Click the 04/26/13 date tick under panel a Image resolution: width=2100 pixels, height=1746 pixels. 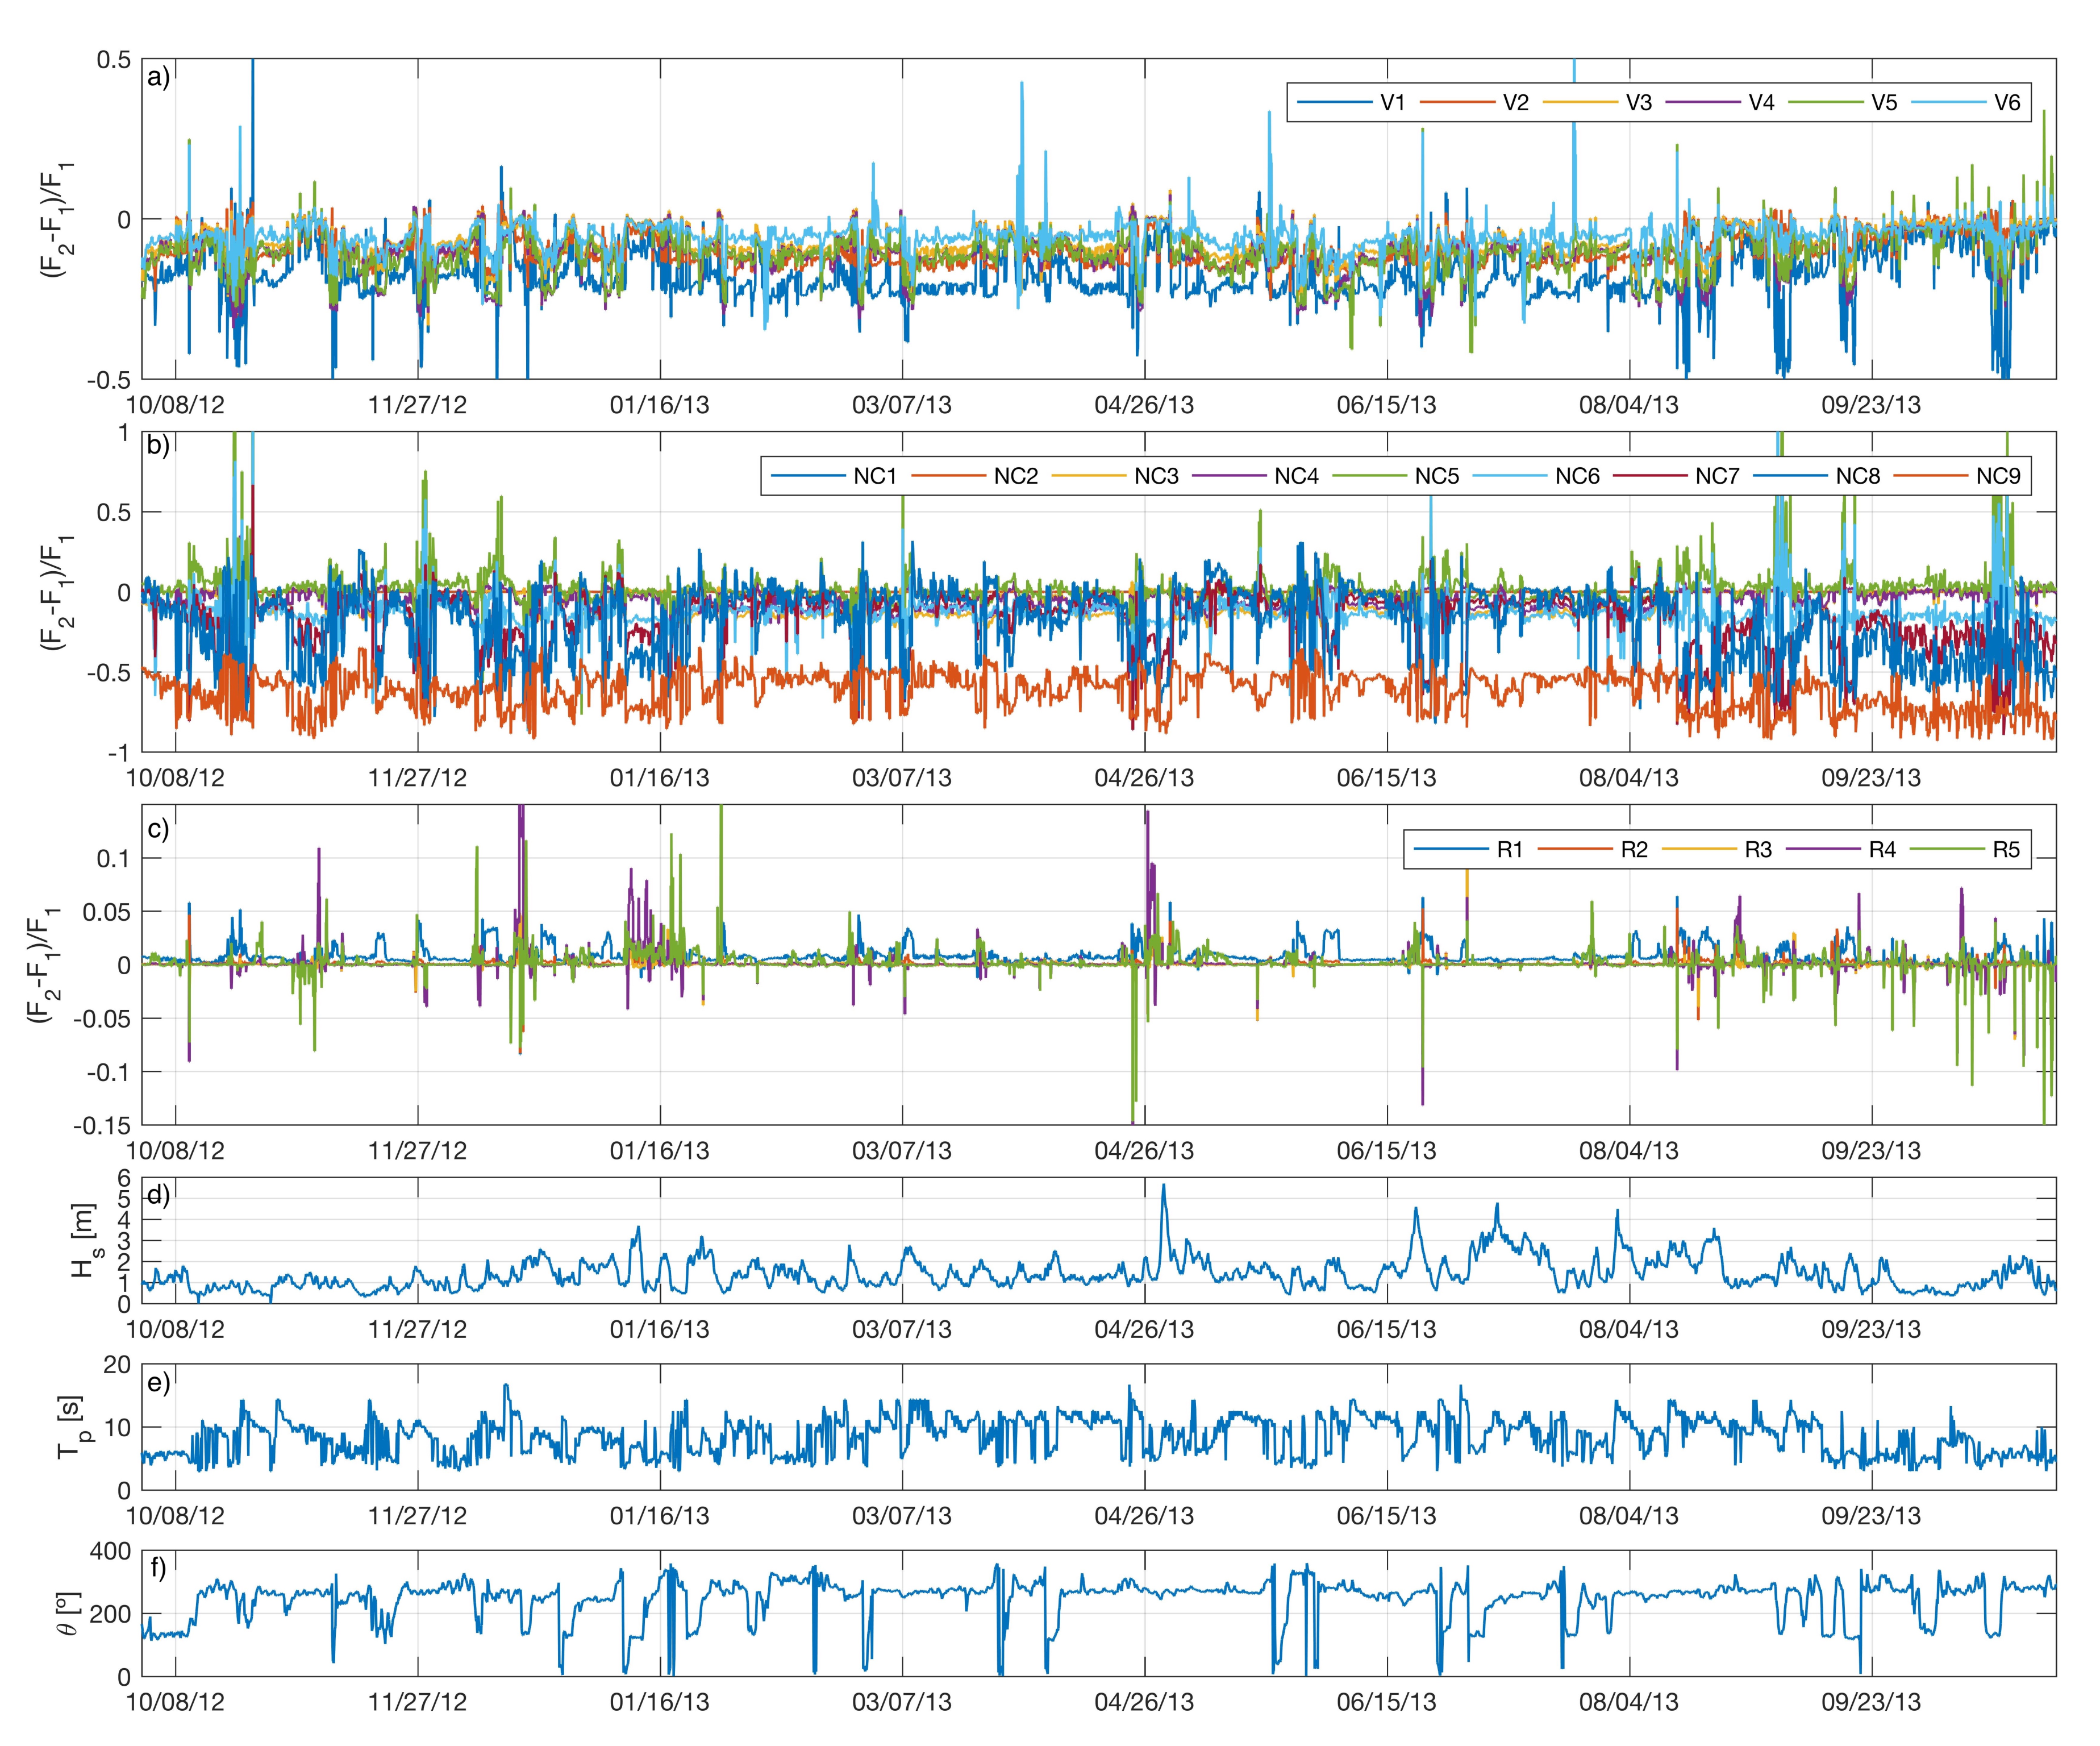[1144, 405]
